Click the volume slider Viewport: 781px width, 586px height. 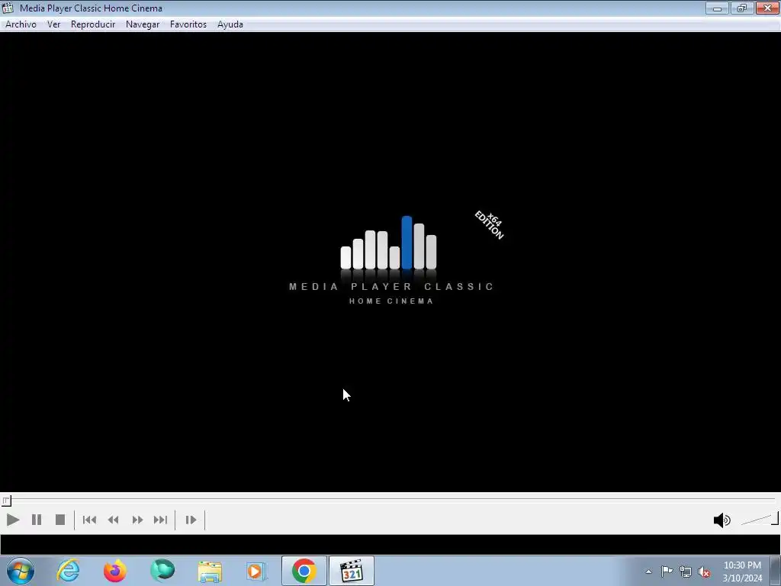click(759, 520)
